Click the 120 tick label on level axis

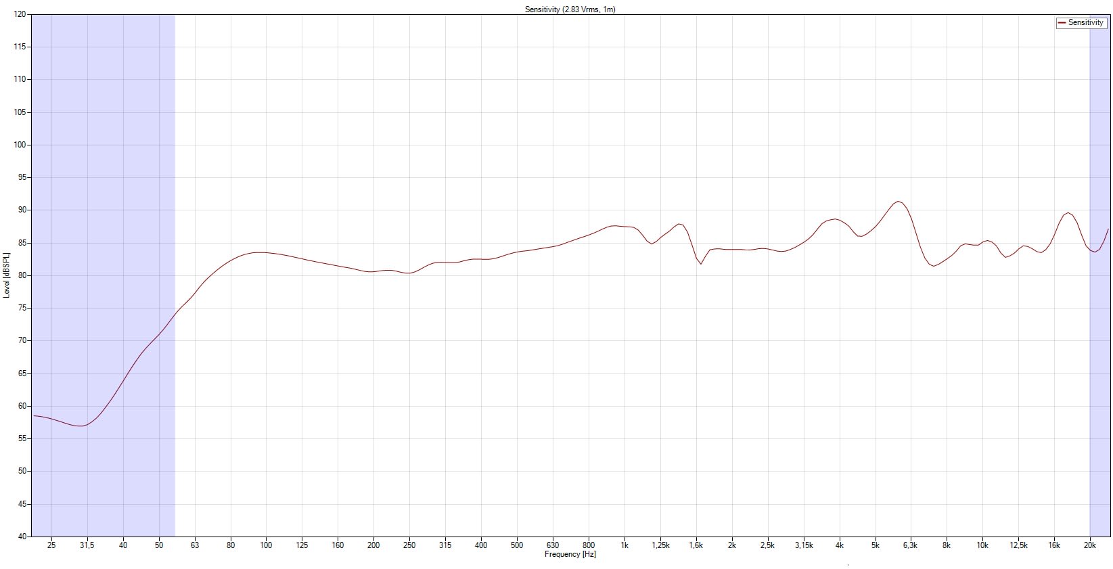coord(20,14)
